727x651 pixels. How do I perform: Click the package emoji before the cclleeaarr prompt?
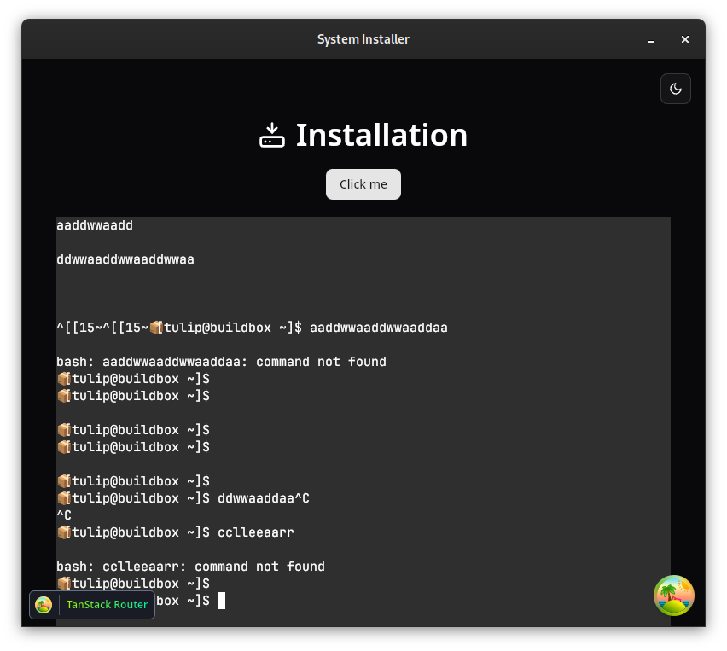click(x=63, y=532)
